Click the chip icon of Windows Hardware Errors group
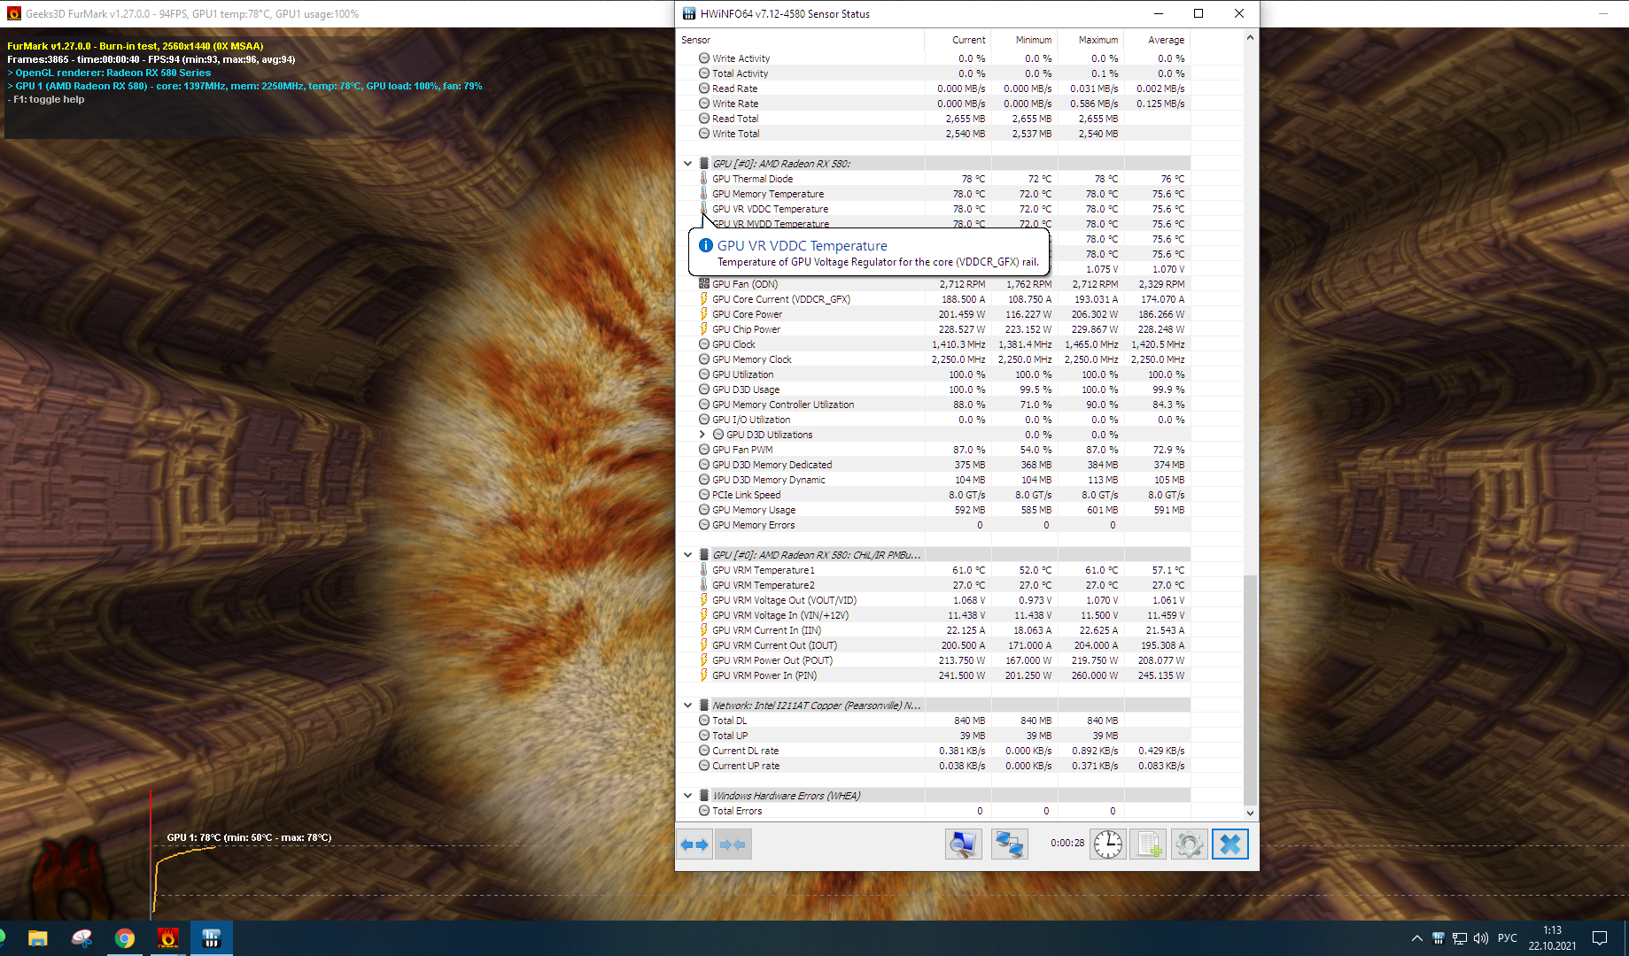The width and height of the screenshot is (1629, 956). pos(704,796)
